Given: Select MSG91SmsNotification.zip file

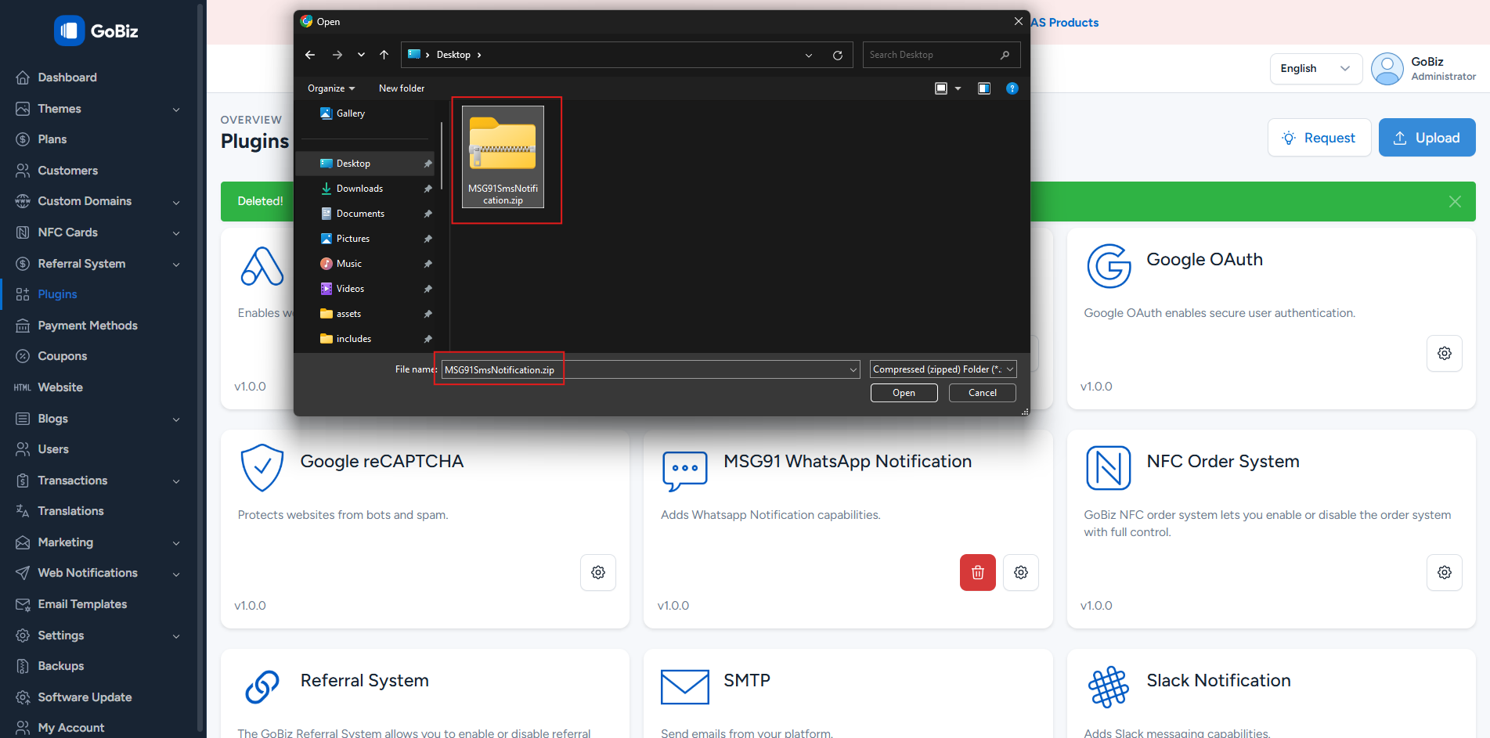Looking at the screenshot, I should tap(503, 157).
